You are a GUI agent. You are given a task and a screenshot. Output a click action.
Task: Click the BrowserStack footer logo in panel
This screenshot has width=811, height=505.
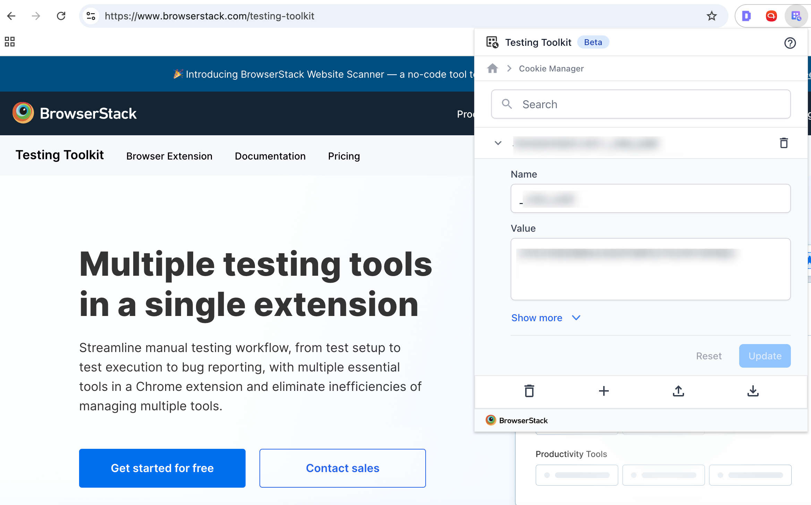pyautogui.click(x=517, y=420)
